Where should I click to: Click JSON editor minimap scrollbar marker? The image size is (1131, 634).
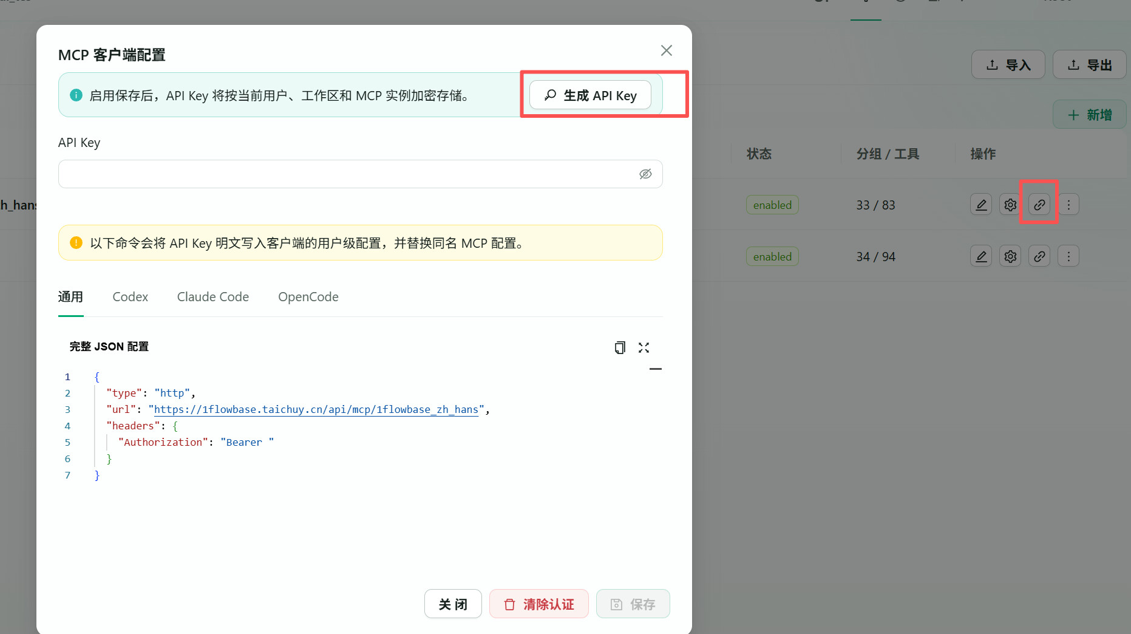[x=655, y=369]
